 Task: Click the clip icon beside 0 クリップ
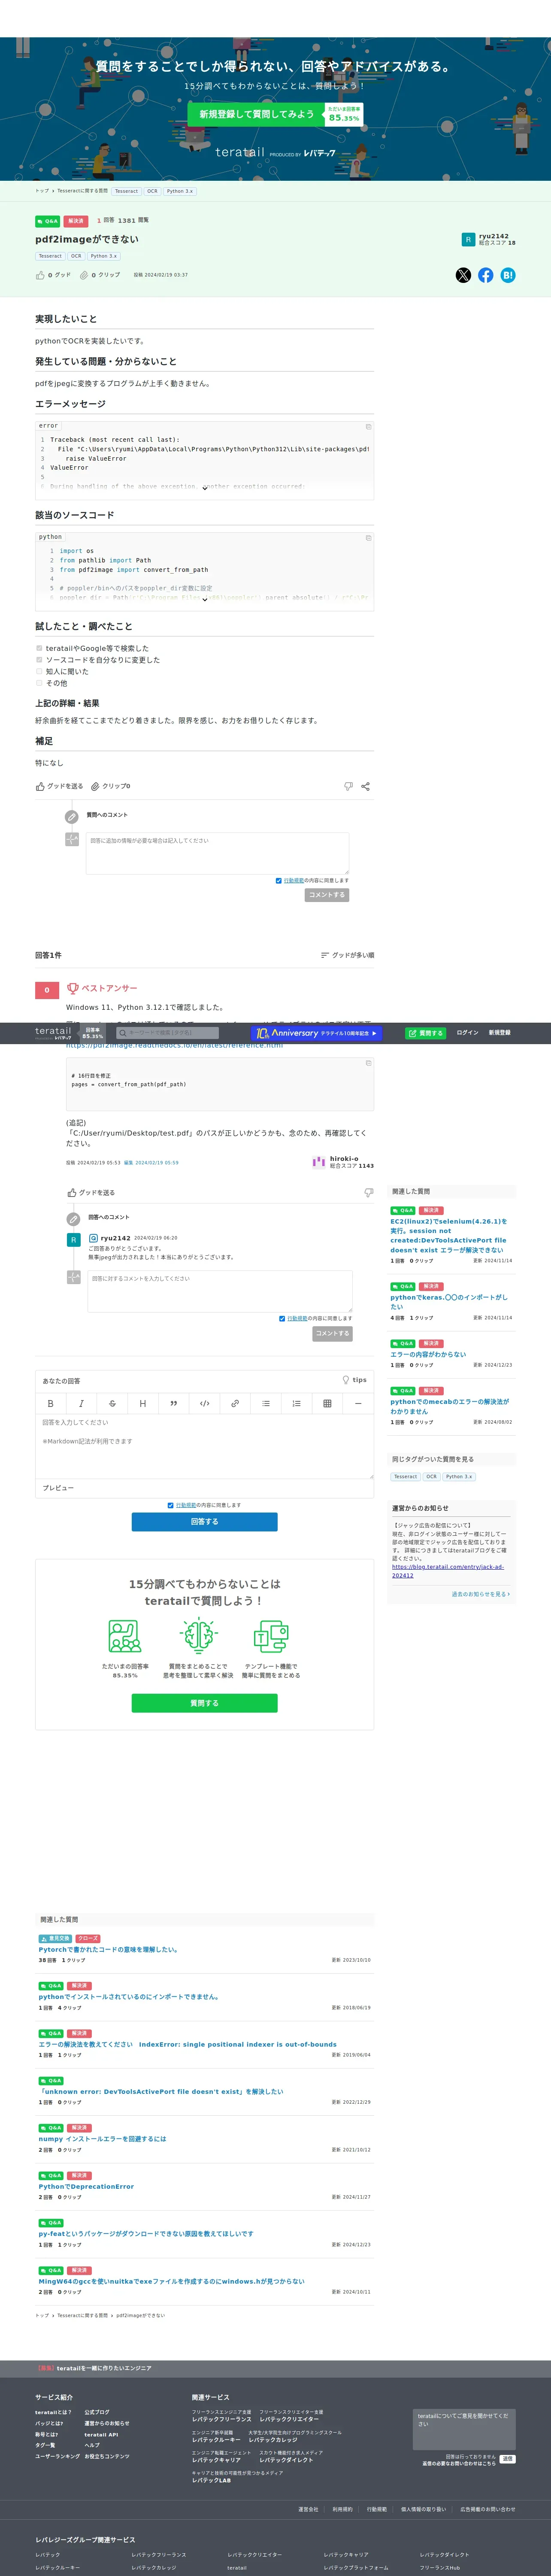84,275
